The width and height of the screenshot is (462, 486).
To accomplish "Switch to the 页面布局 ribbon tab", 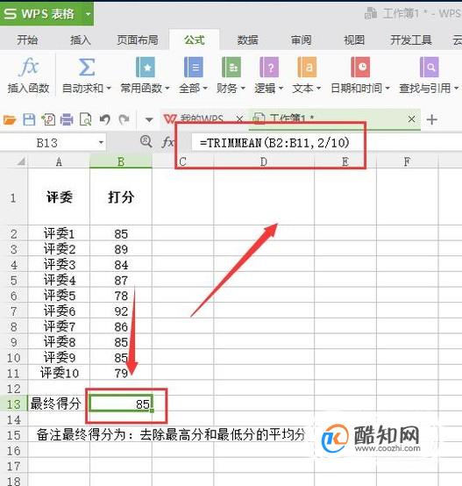I will point(137,40).
